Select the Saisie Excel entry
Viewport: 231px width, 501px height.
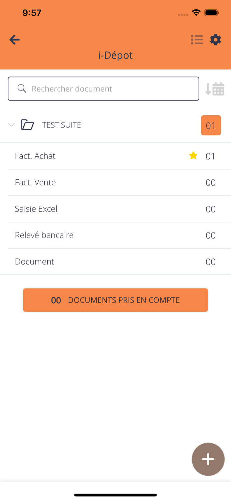(36, 209)
